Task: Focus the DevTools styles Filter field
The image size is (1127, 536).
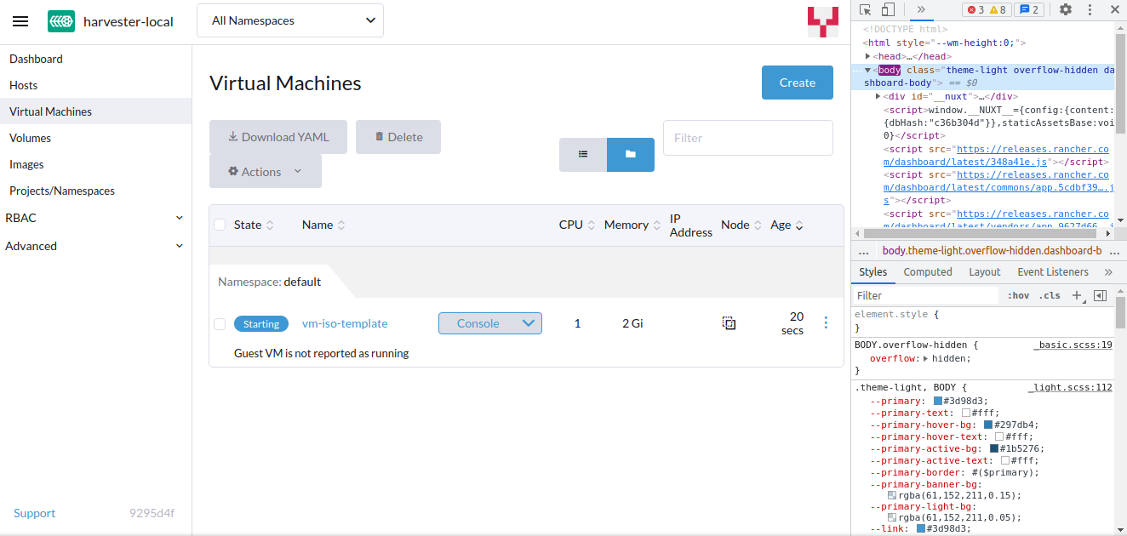Action: pyautogui.click(x=925, y=295)
